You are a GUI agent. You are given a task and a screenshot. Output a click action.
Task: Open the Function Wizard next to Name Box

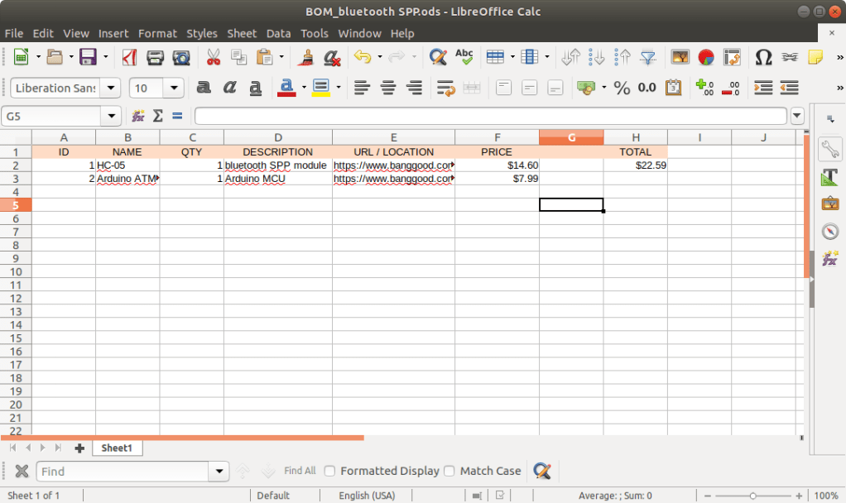pyautogui.click(x=138, y=116)
